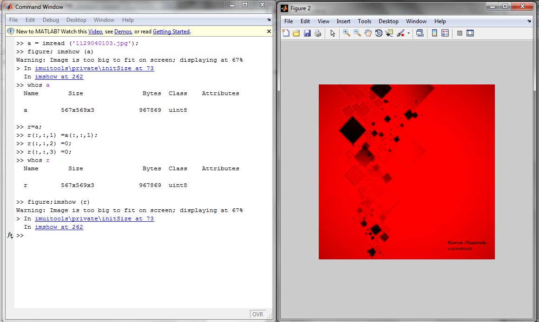Click Save Figure floppy icon
Viewport: 539px width, 322px height.
[307, 33]
